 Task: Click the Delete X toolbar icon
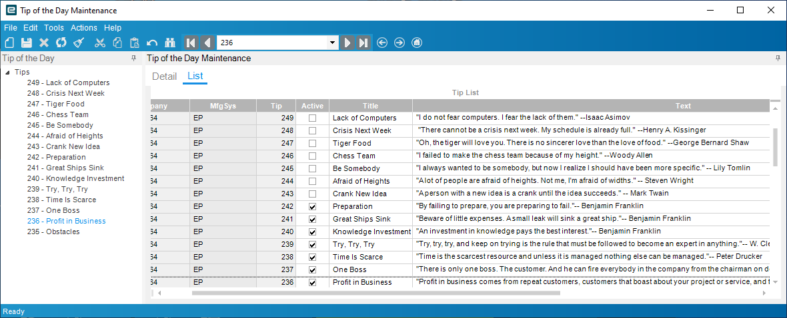pyautogui.click(x=44, y=43)
